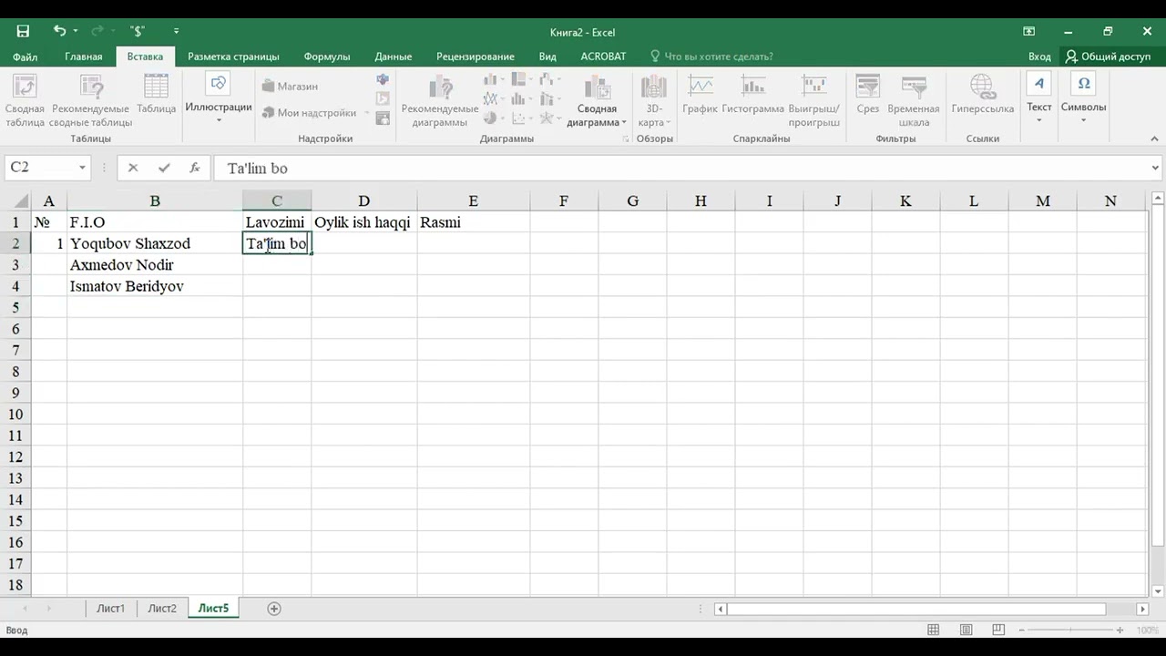Viewport: 1166px width, 656px height.
Task: Undo the last action in quick access toolbar
Action: click(59, 31)
